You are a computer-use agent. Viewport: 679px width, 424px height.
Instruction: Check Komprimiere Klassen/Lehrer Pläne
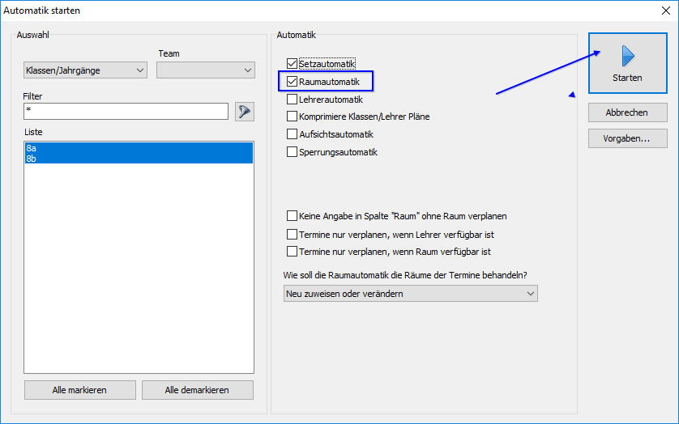pyautogui.click(x=292, y=117)
